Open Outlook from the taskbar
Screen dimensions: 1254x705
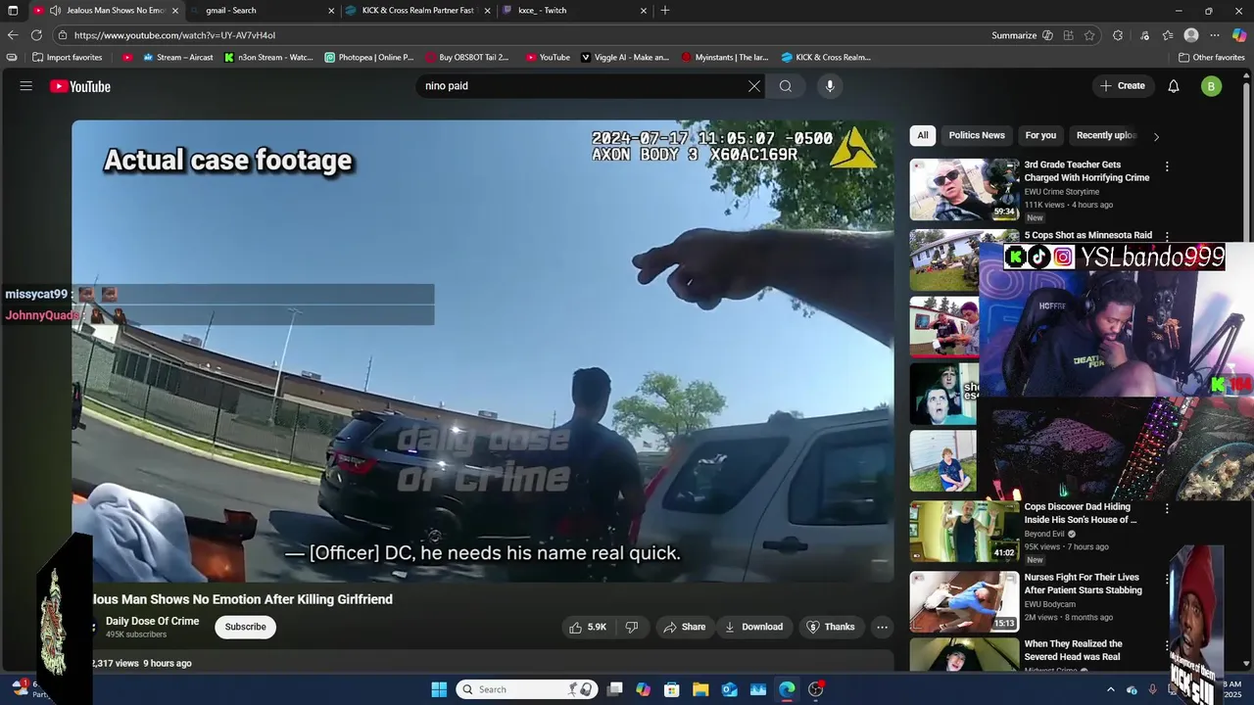(730, 689)
